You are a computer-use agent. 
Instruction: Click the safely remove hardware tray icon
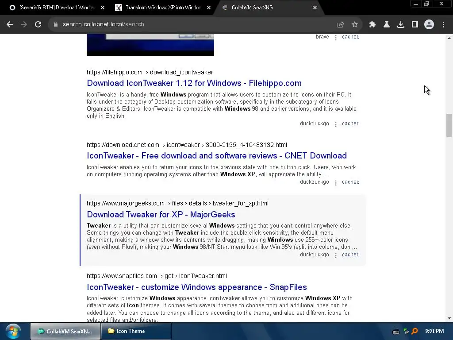406,331
